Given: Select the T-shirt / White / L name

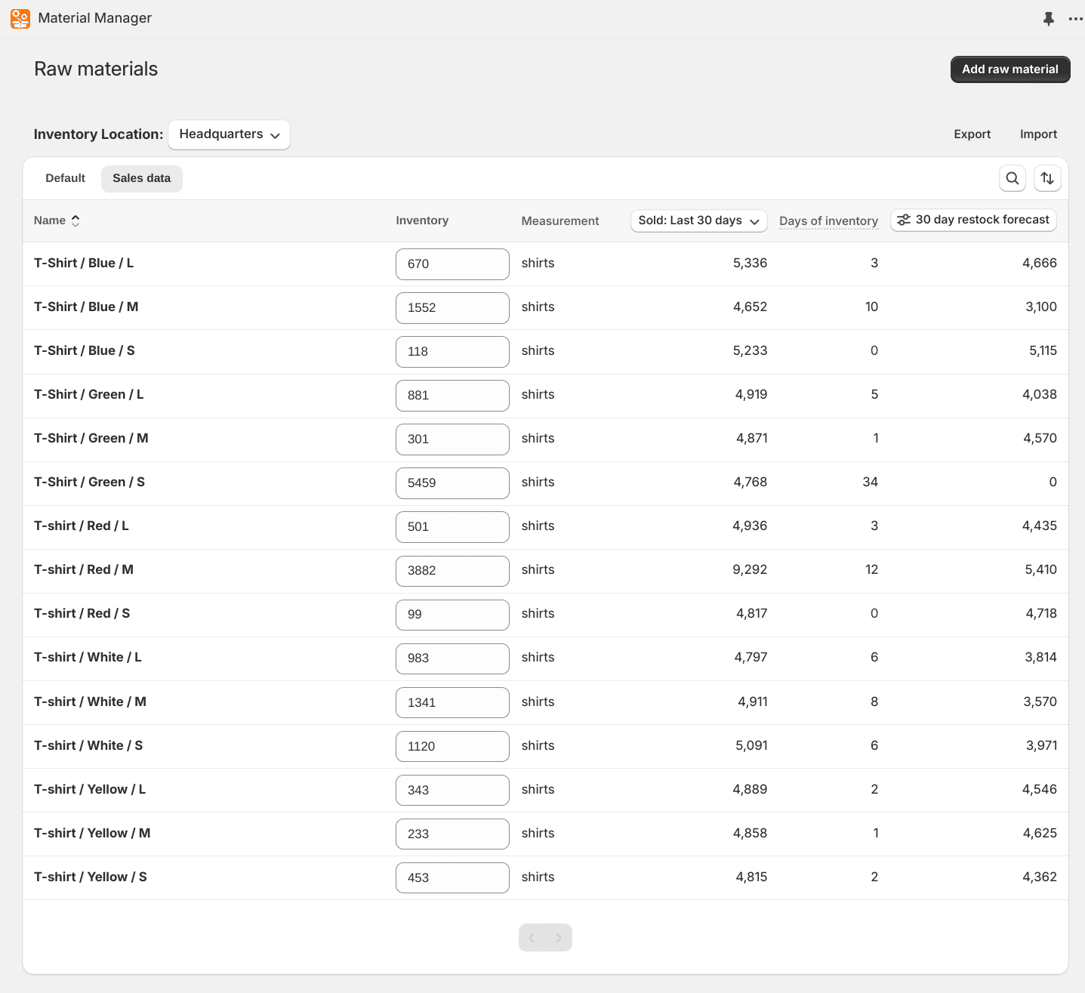Looking at the screenshot, I should (88, 657).
